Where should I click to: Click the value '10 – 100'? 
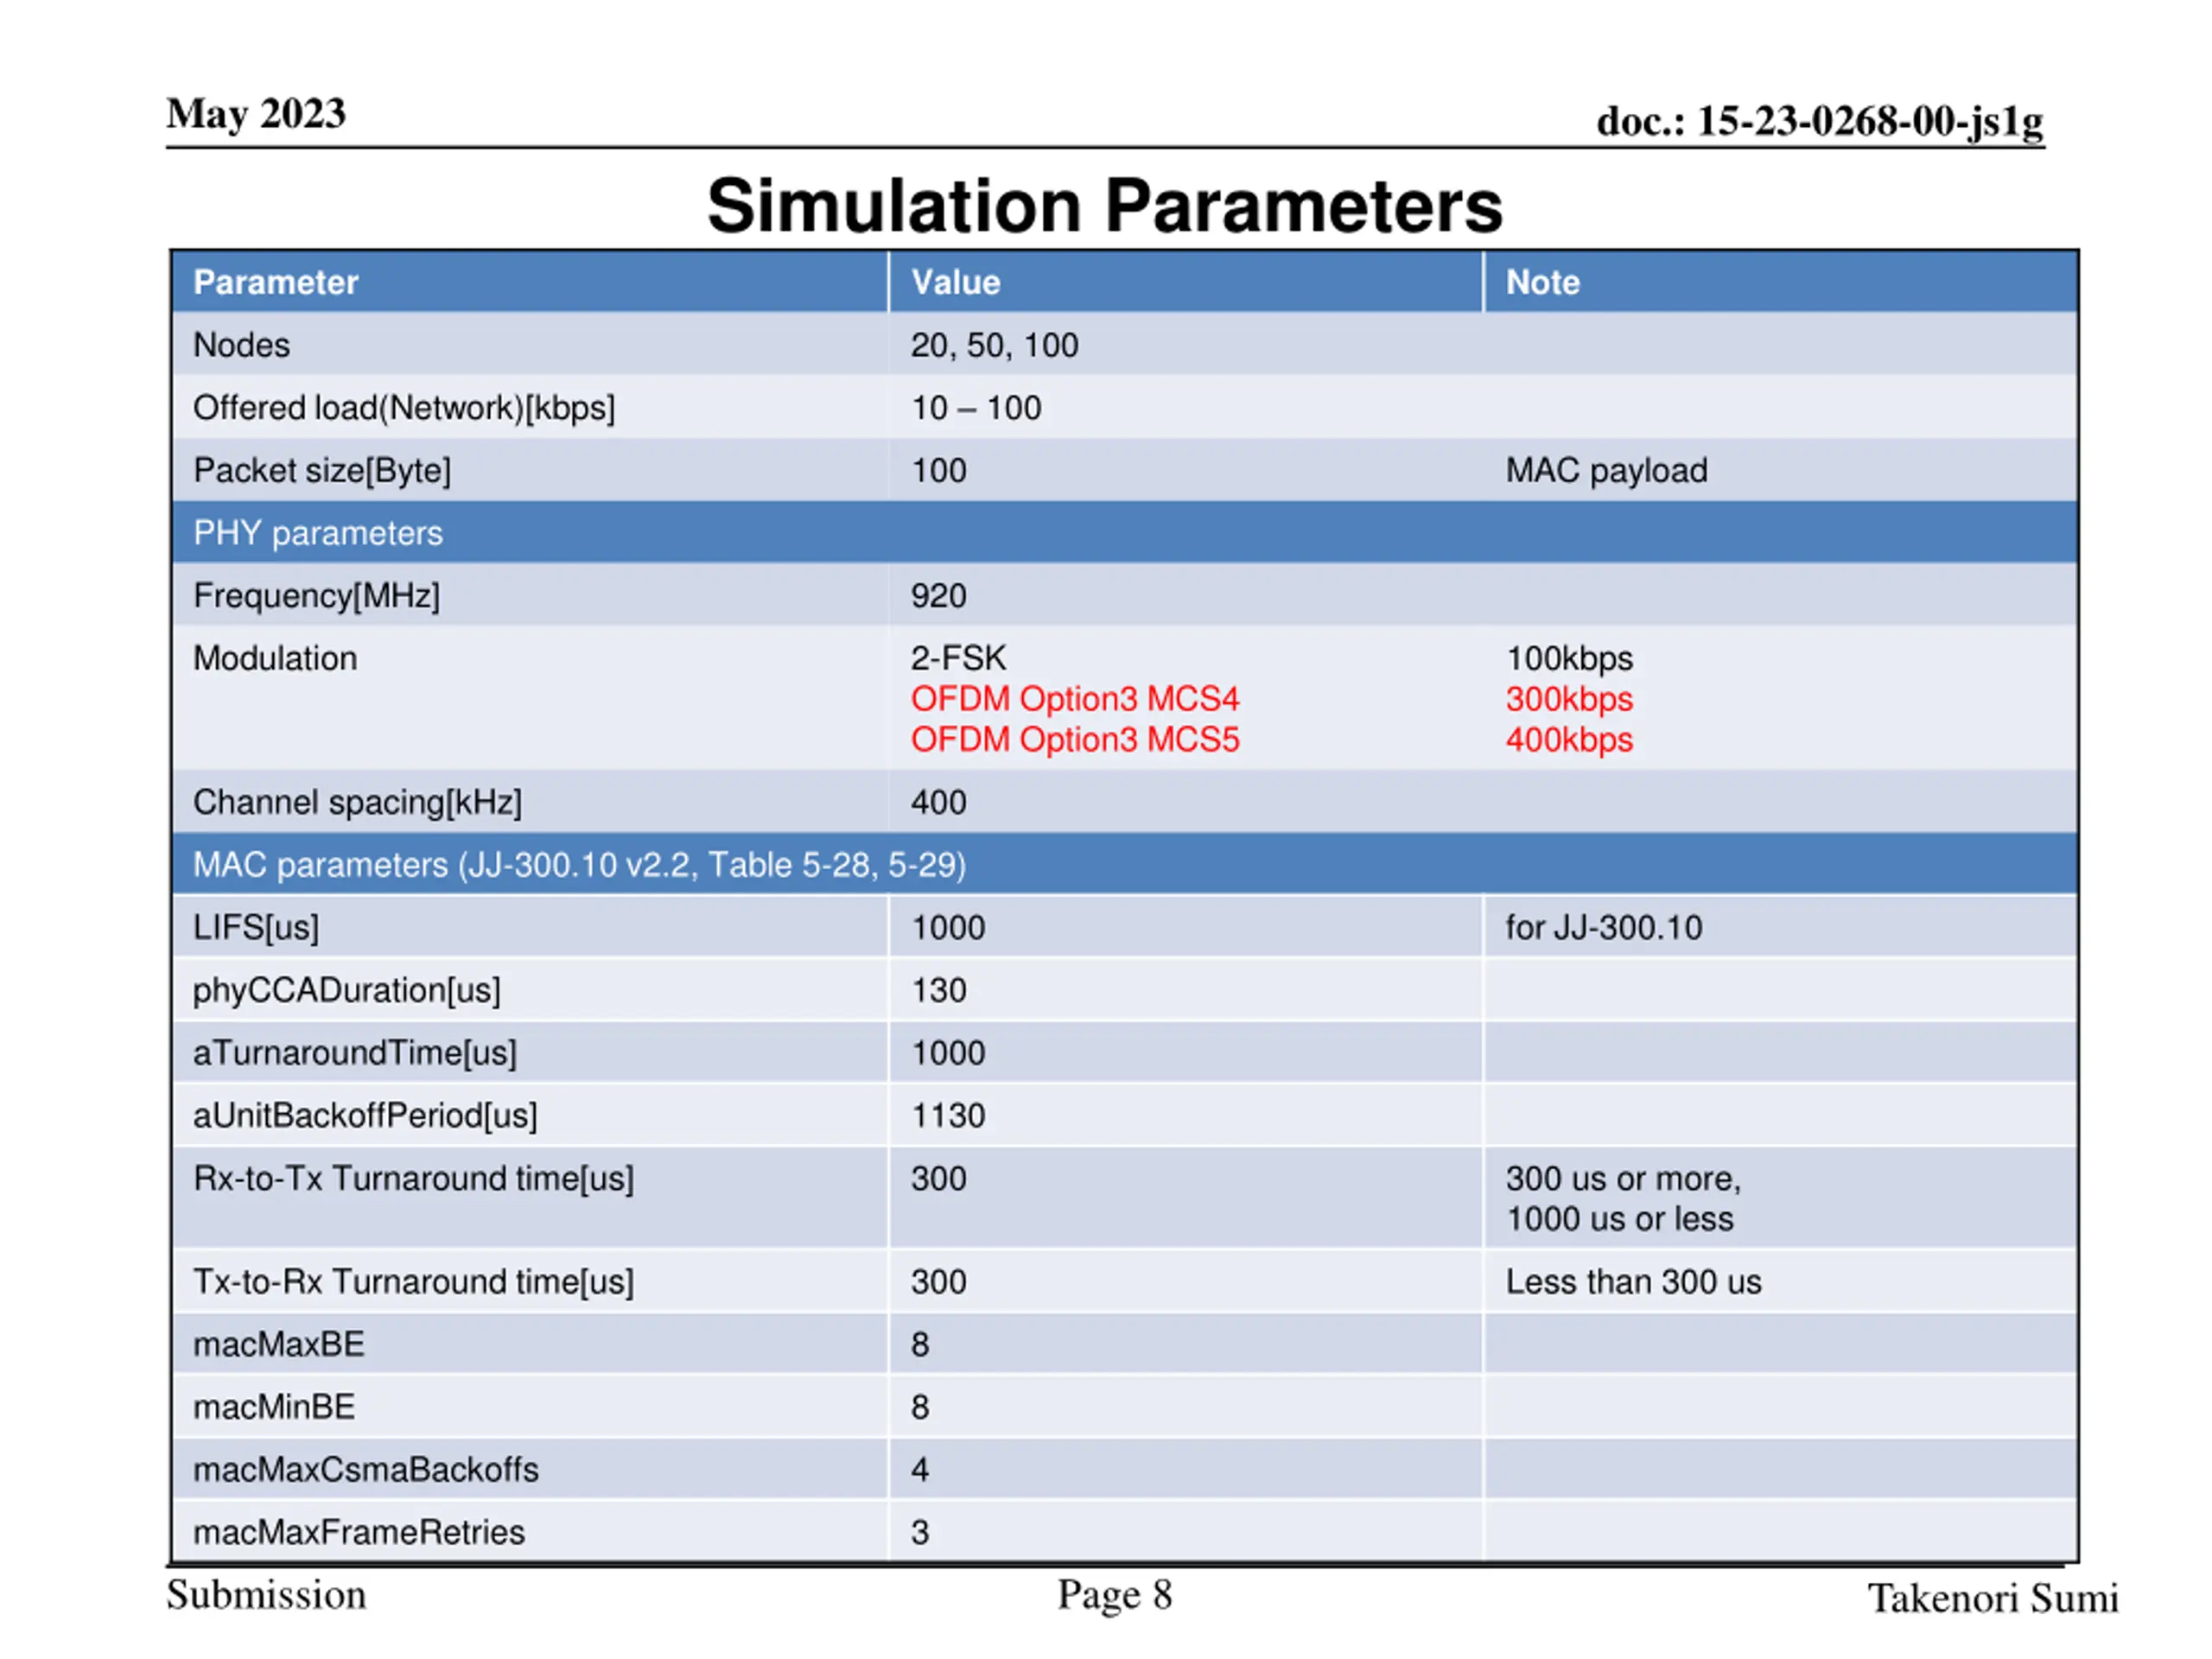(x=976, y=408)
